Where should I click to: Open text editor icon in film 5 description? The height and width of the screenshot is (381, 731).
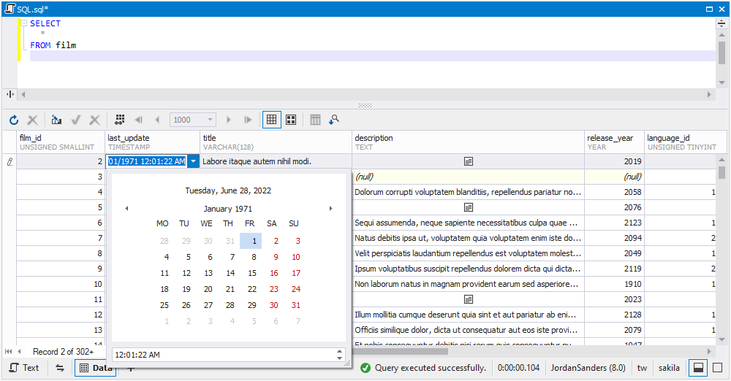[x=469, y=207]
